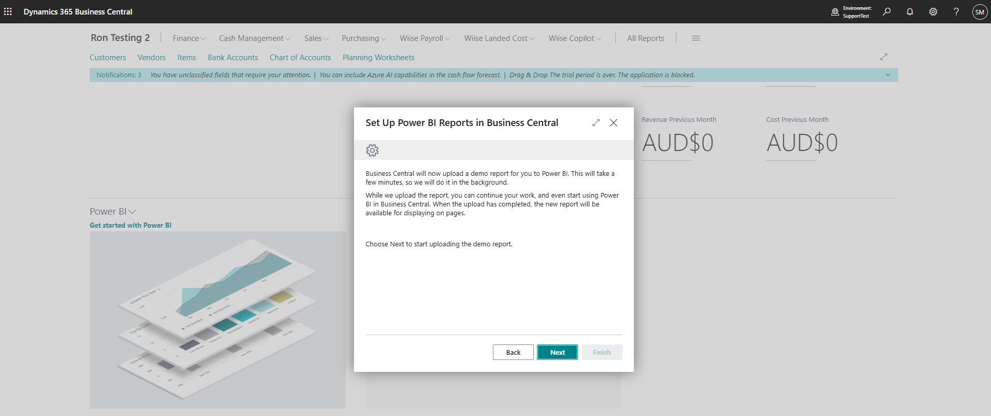Screen dimensions: 991x416
Task: Expand the role center page icon
Action: pyautogui.click(x=884, y=57)
